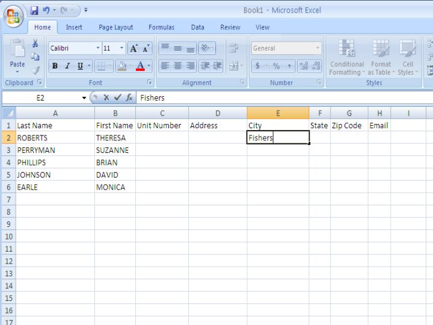Click Decrease Decimal button
Image resolution: width=433 pixels, height=325 pixels.
pos(316,66)
